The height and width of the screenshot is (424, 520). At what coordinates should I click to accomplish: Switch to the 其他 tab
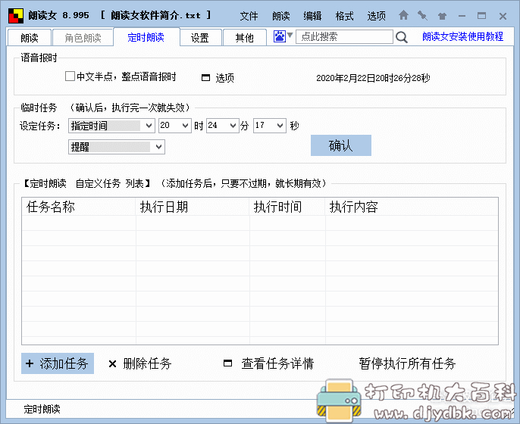[x=244, y=38]
